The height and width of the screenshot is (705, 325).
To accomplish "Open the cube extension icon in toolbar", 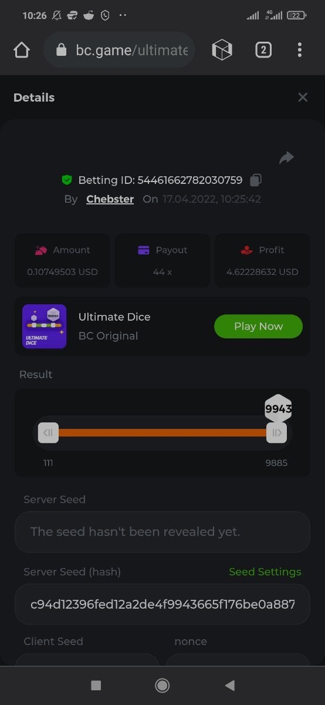I will click(x=222, y=50).
